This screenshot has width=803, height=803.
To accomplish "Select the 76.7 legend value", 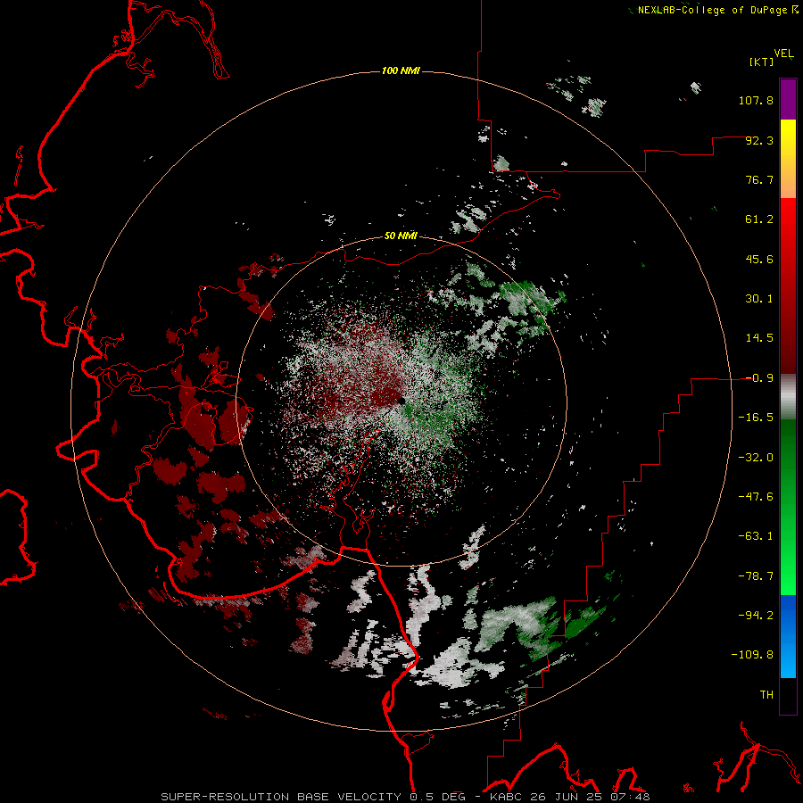I will [x=759, y=179].
